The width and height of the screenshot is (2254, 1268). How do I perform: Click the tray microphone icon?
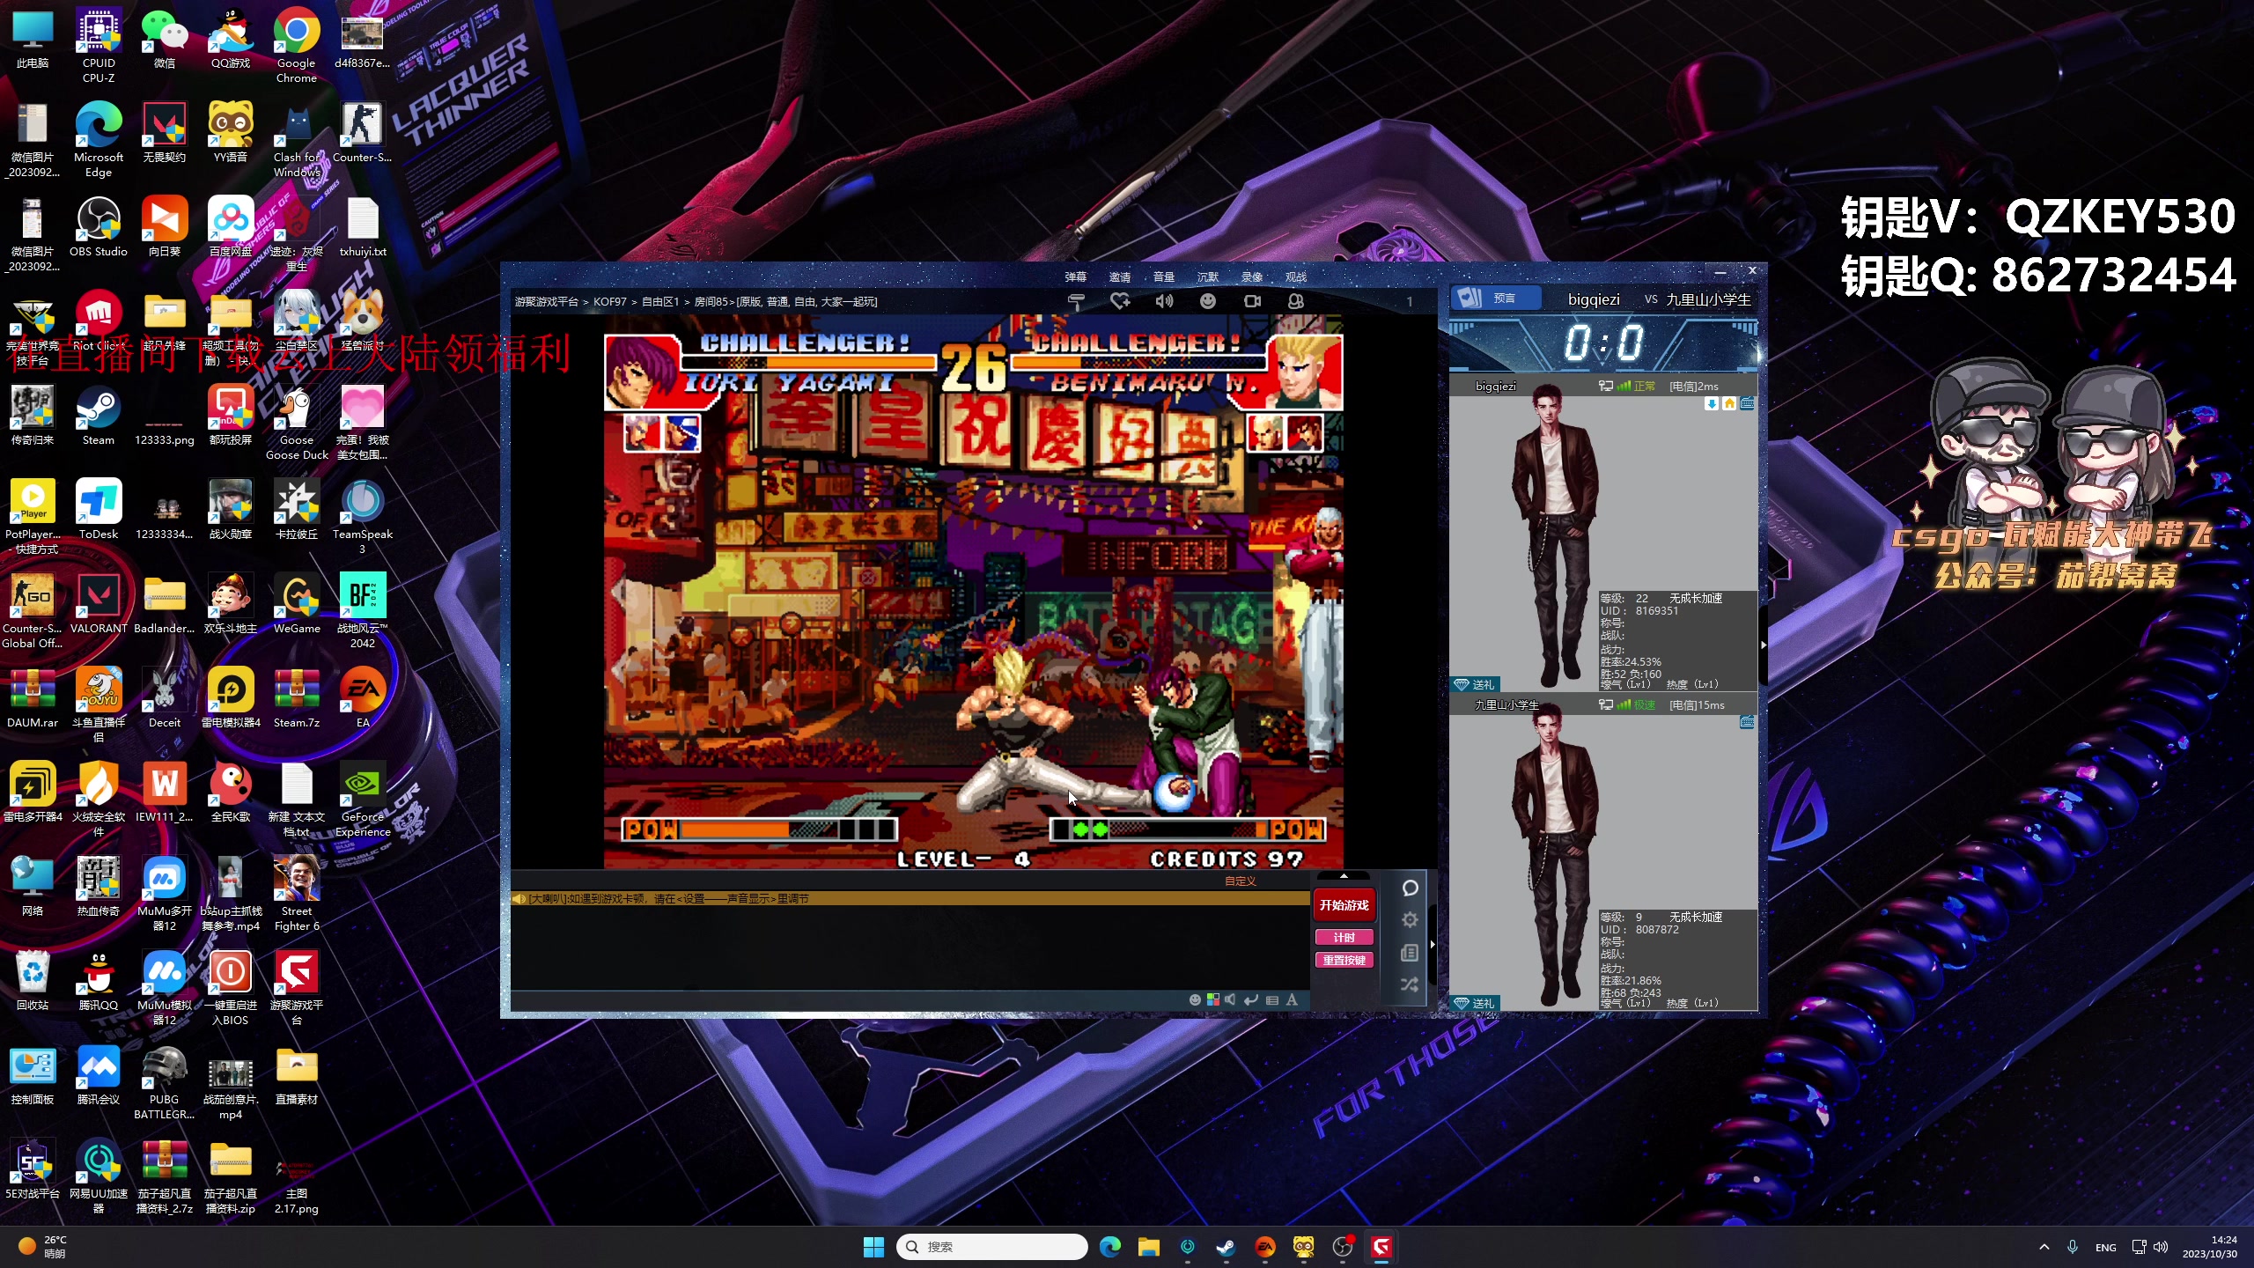(x=2073, y=1247)
